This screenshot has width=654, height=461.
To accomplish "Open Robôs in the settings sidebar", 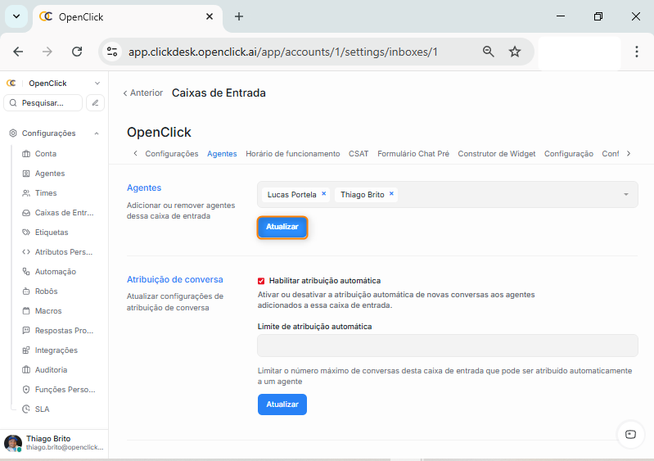I will click(x=46, y=292).
